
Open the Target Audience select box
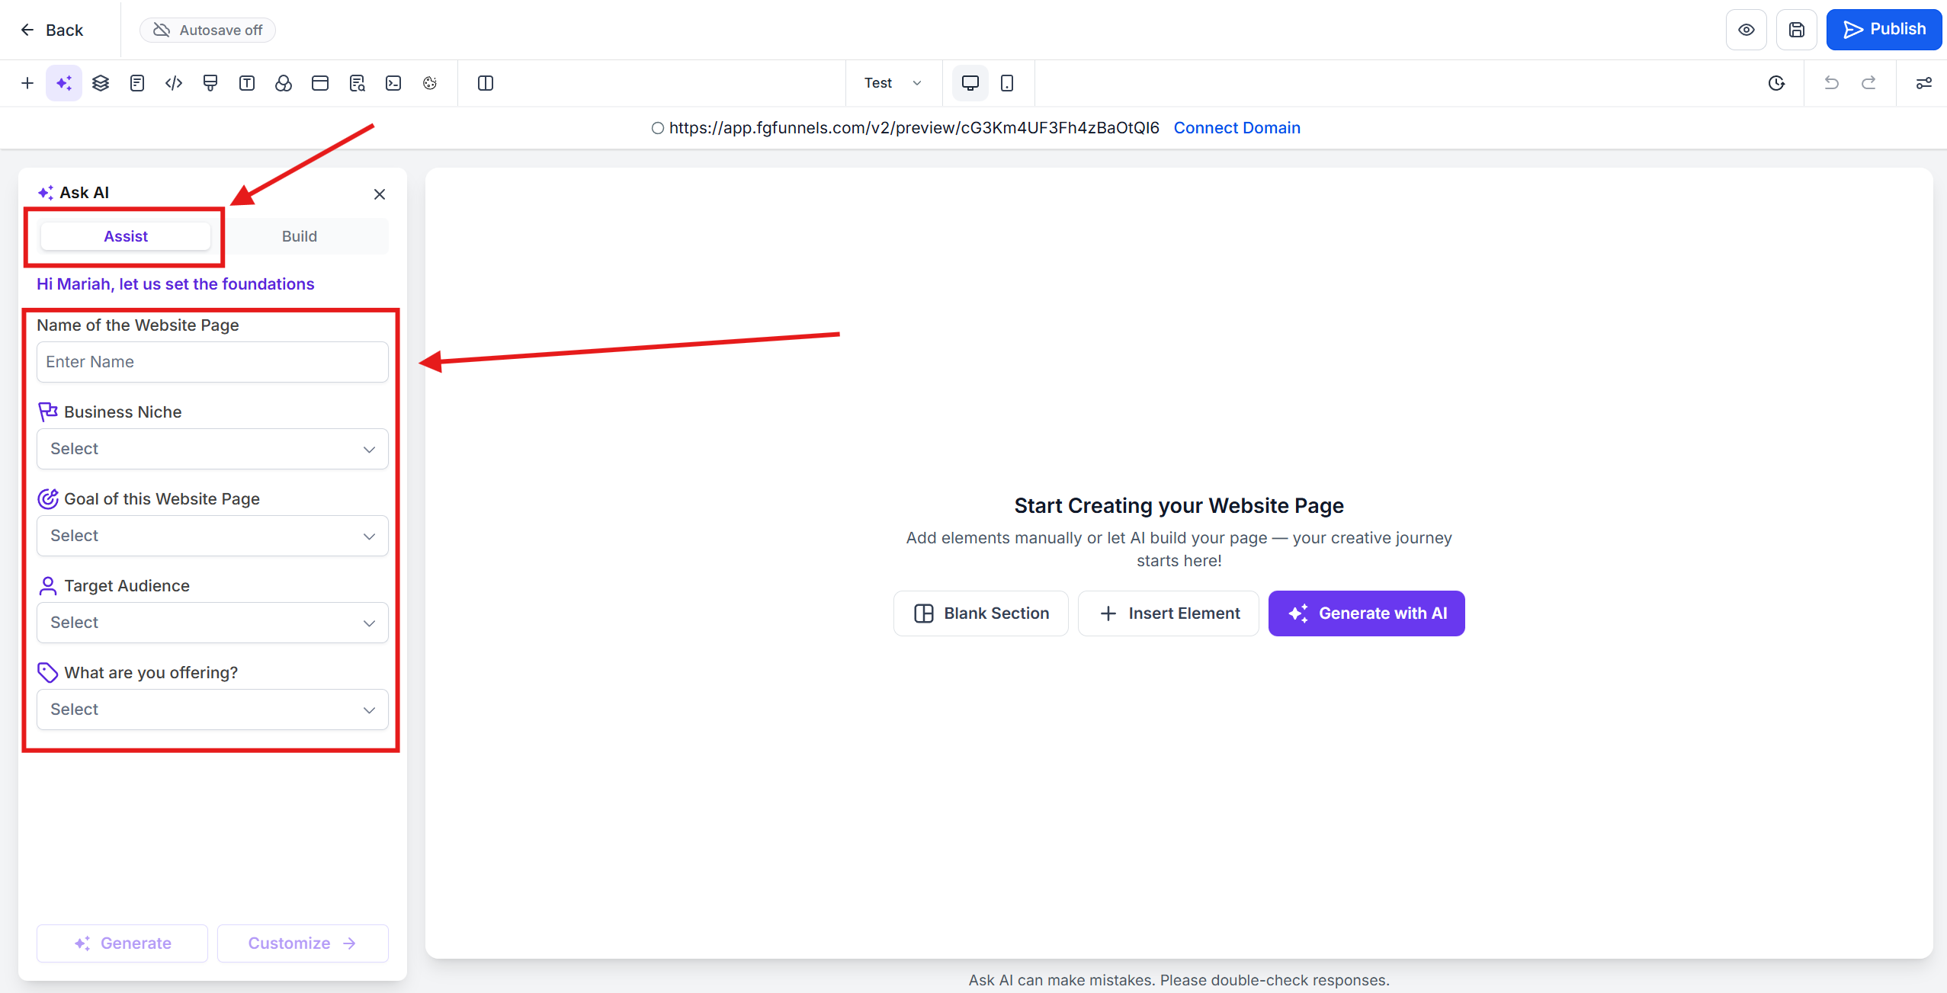[x=212, y=623]
